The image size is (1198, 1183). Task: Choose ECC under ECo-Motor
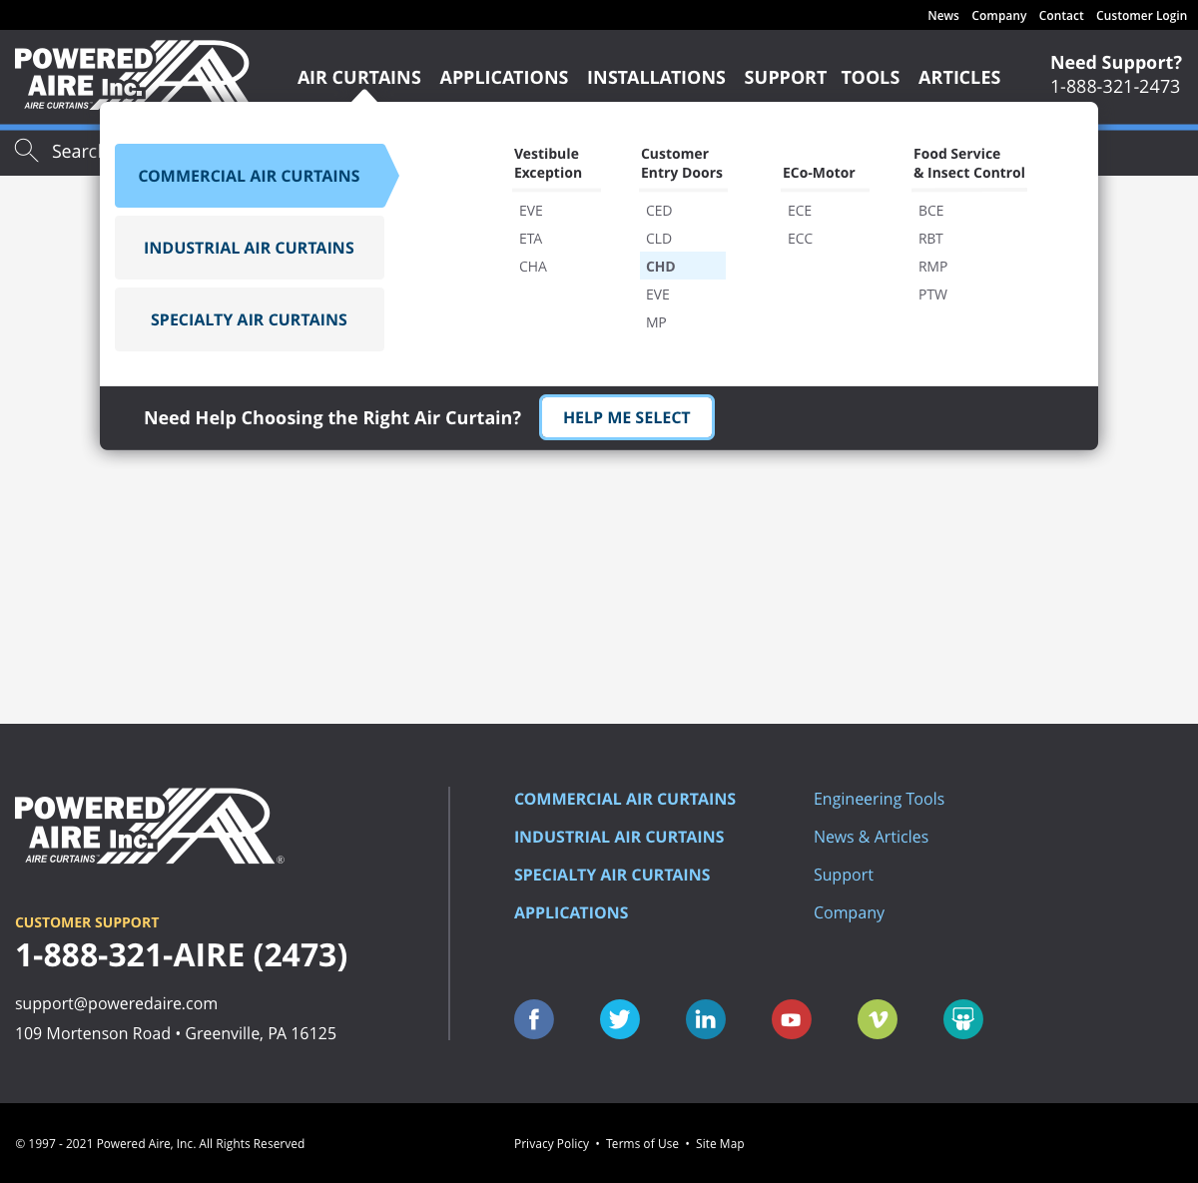[800, 239]
